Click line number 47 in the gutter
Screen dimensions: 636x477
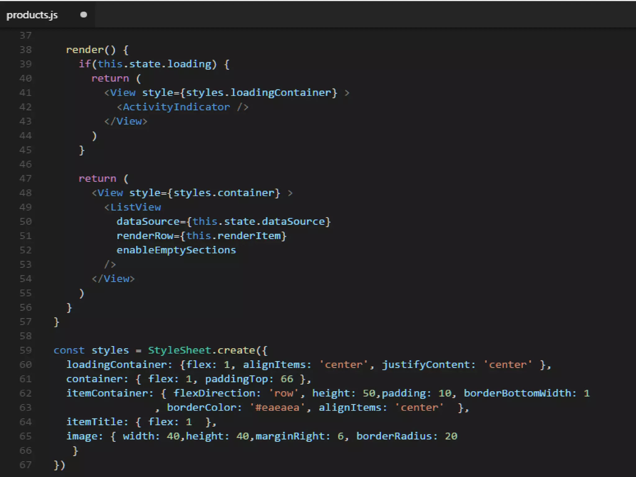pos(25,179)
